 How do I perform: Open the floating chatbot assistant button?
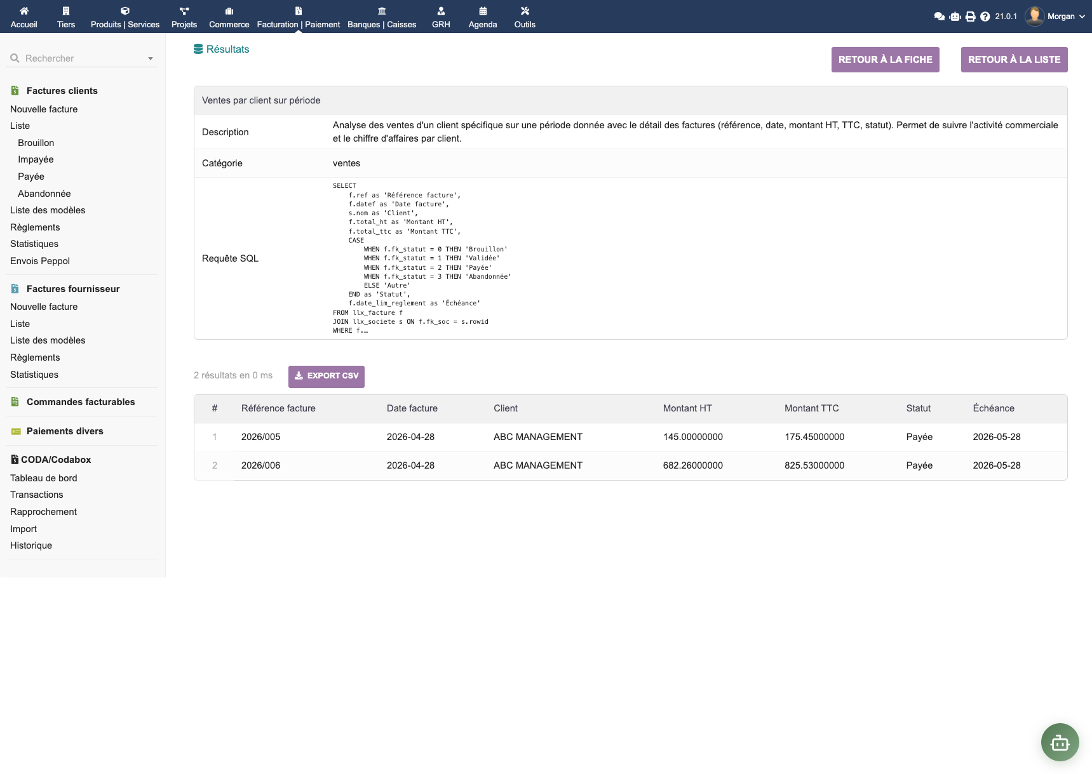coord(1060,742)
